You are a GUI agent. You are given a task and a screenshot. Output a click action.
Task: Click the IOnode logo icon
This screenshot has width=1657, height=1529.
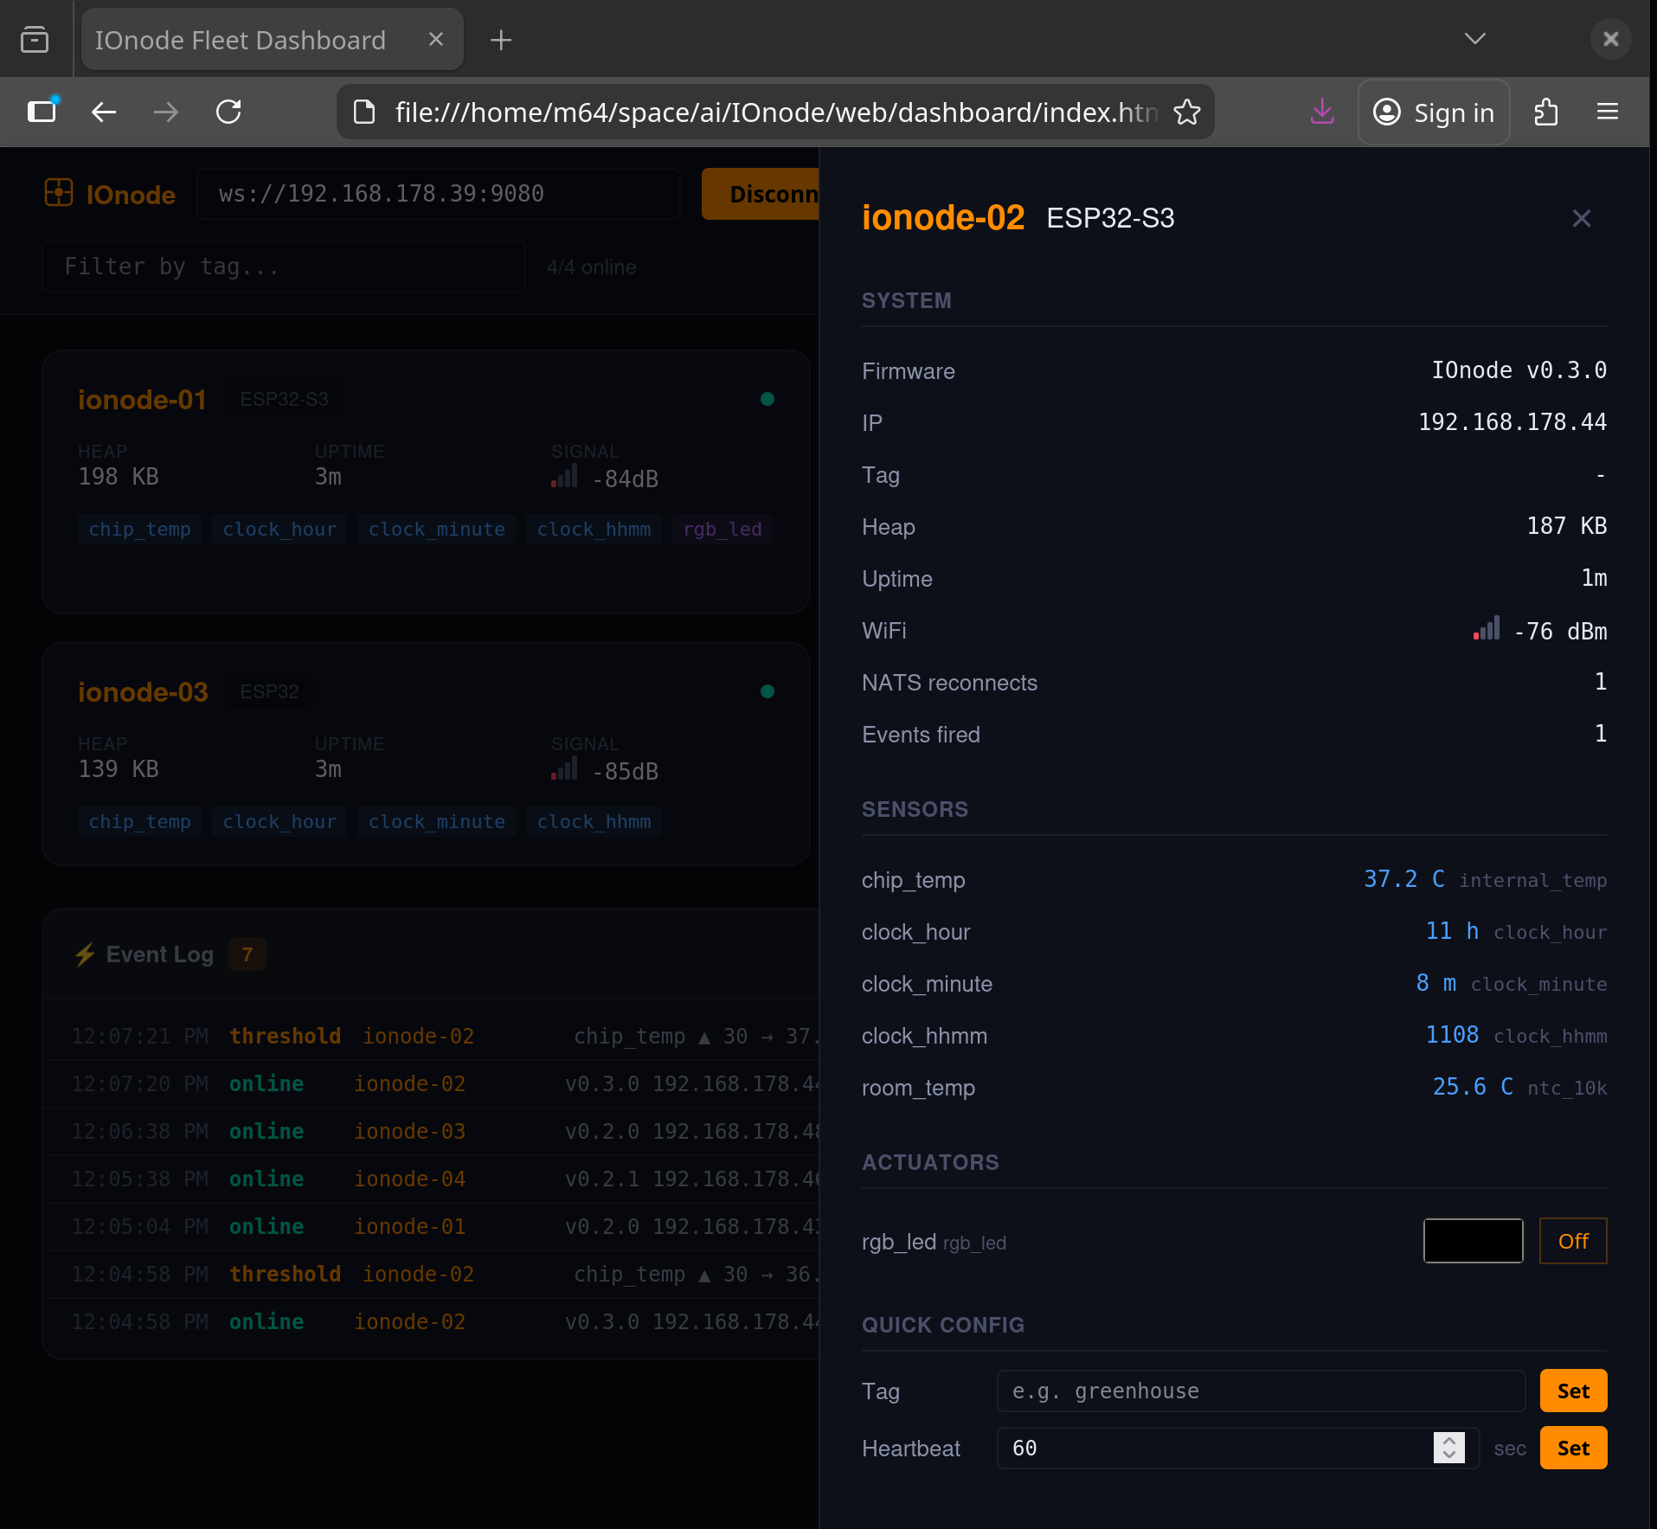click(x=59, y=193)
